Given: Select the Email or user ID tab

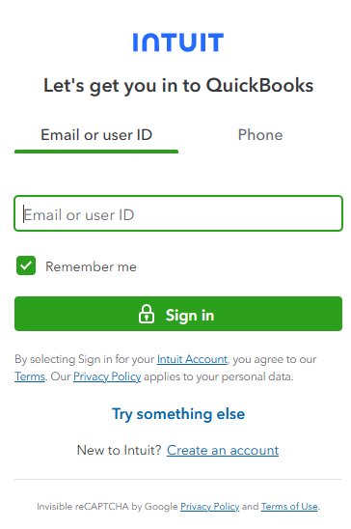Looking at the screenshot, I should tap(96, 135).
